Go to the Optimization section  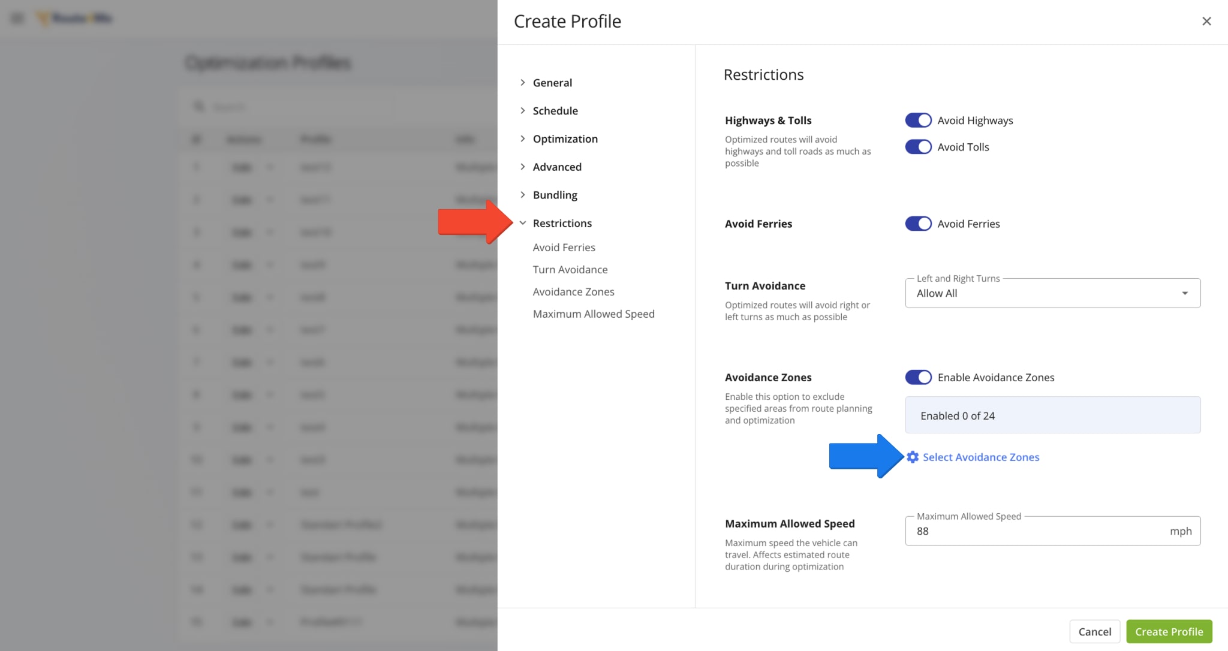[565, 139]
